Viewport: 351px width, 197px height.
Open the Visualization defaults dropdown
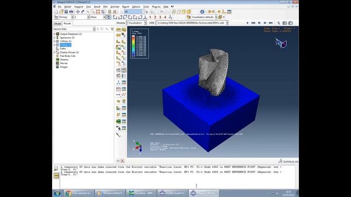[x=216, y=17]
